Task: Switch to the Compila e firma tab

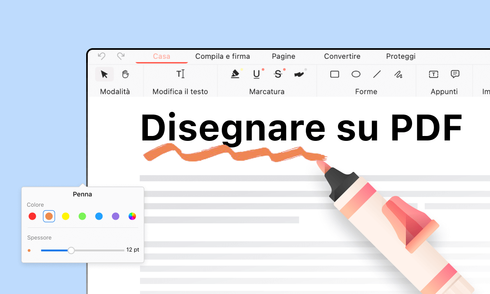Action: pyautogui.click(x=223, y=56)
